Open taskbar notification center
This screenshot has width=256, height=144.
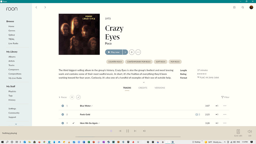251,142
